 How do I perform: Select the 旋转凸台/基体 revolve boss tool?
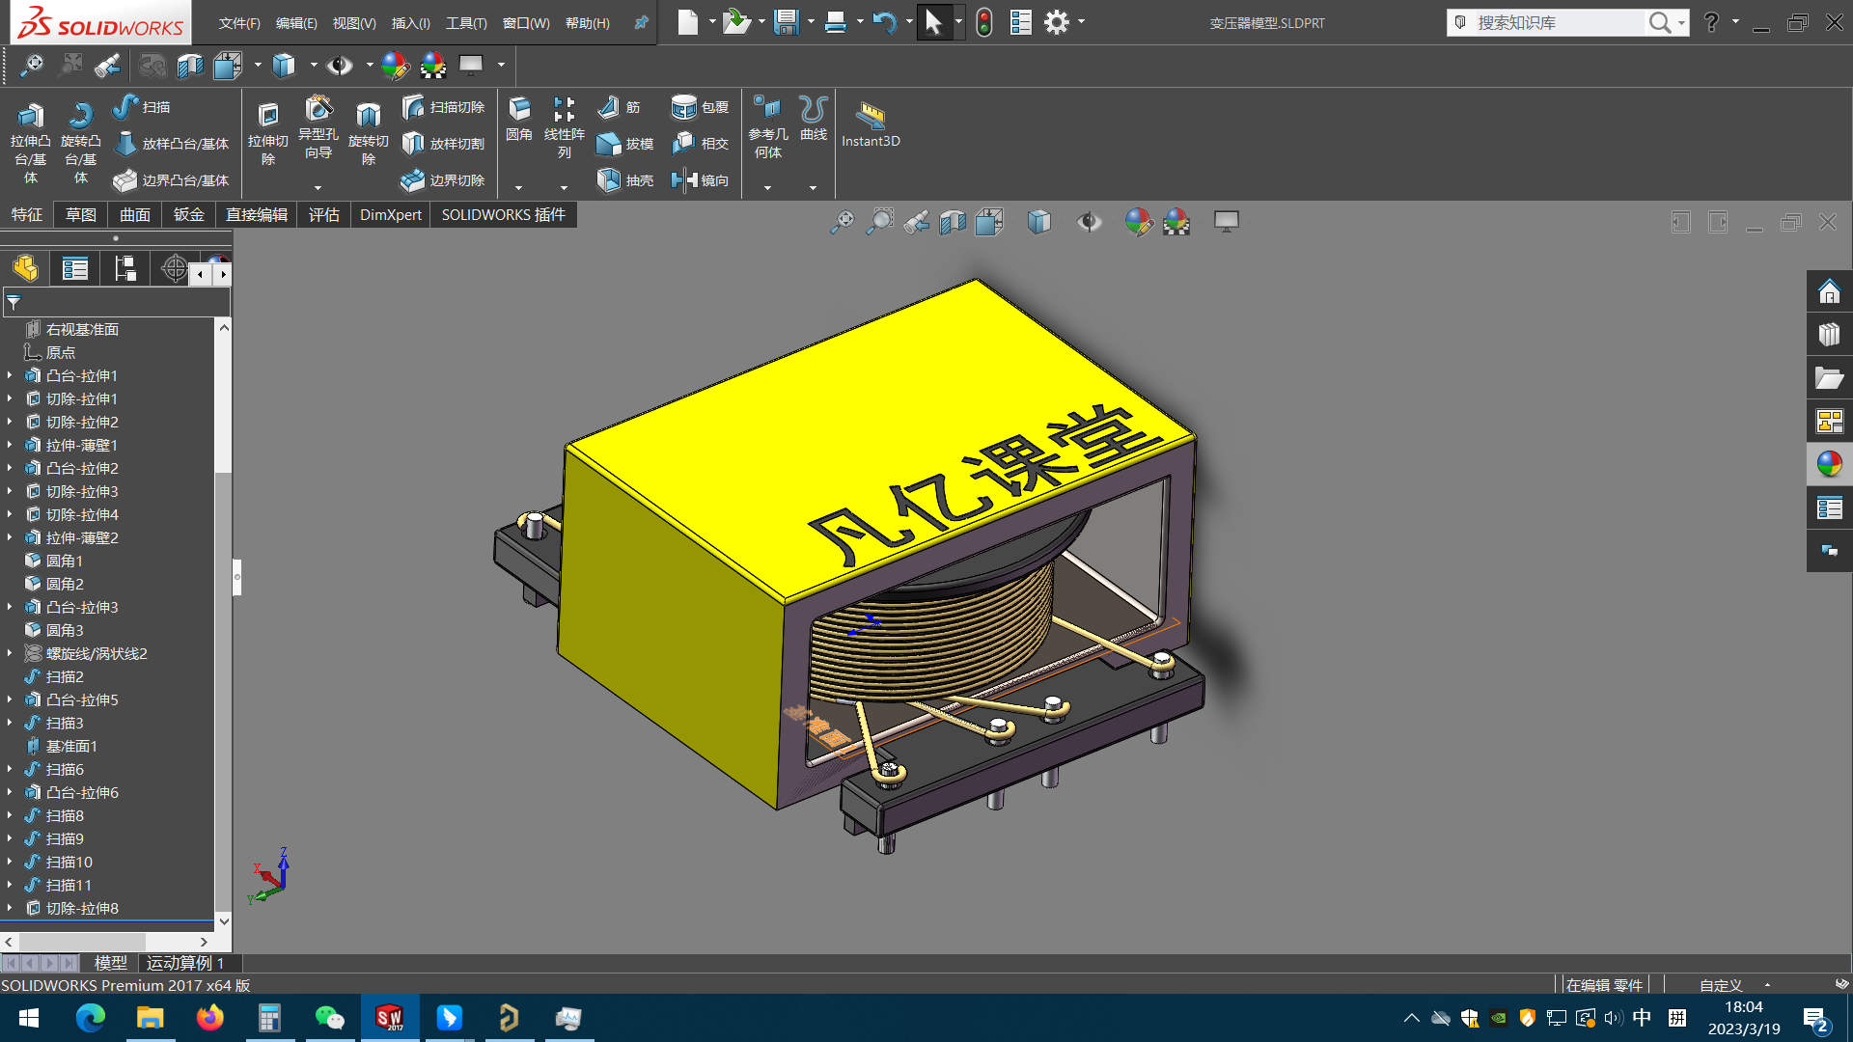(x=80, y=142)
